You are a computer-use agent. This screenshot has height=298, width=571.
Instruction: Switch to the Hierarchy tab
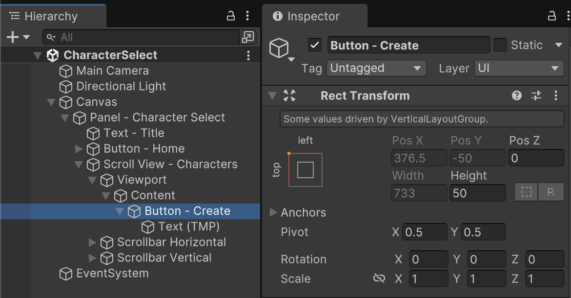51,16
